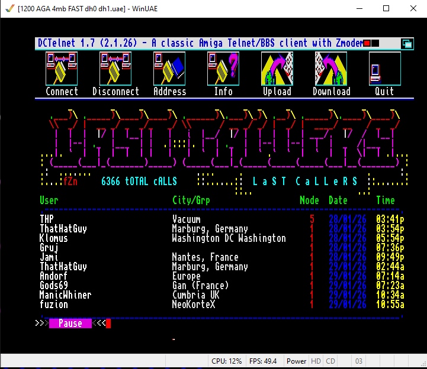
Task: Click the Node column header
Action: [309, 200]
